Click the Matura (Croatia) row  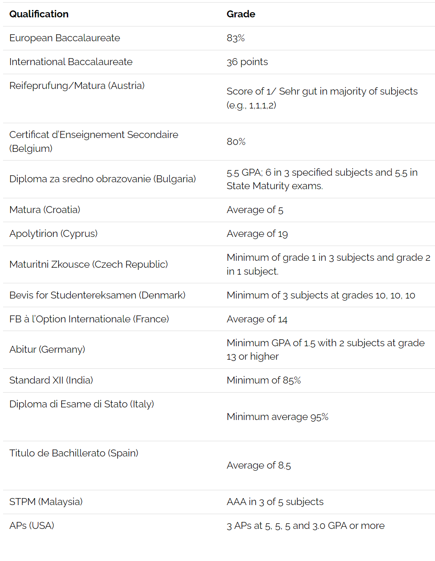219,210
